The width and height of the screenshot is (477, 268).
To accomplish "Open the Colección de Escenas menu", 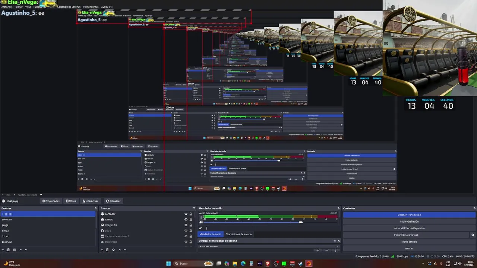I will coord(68,7).
